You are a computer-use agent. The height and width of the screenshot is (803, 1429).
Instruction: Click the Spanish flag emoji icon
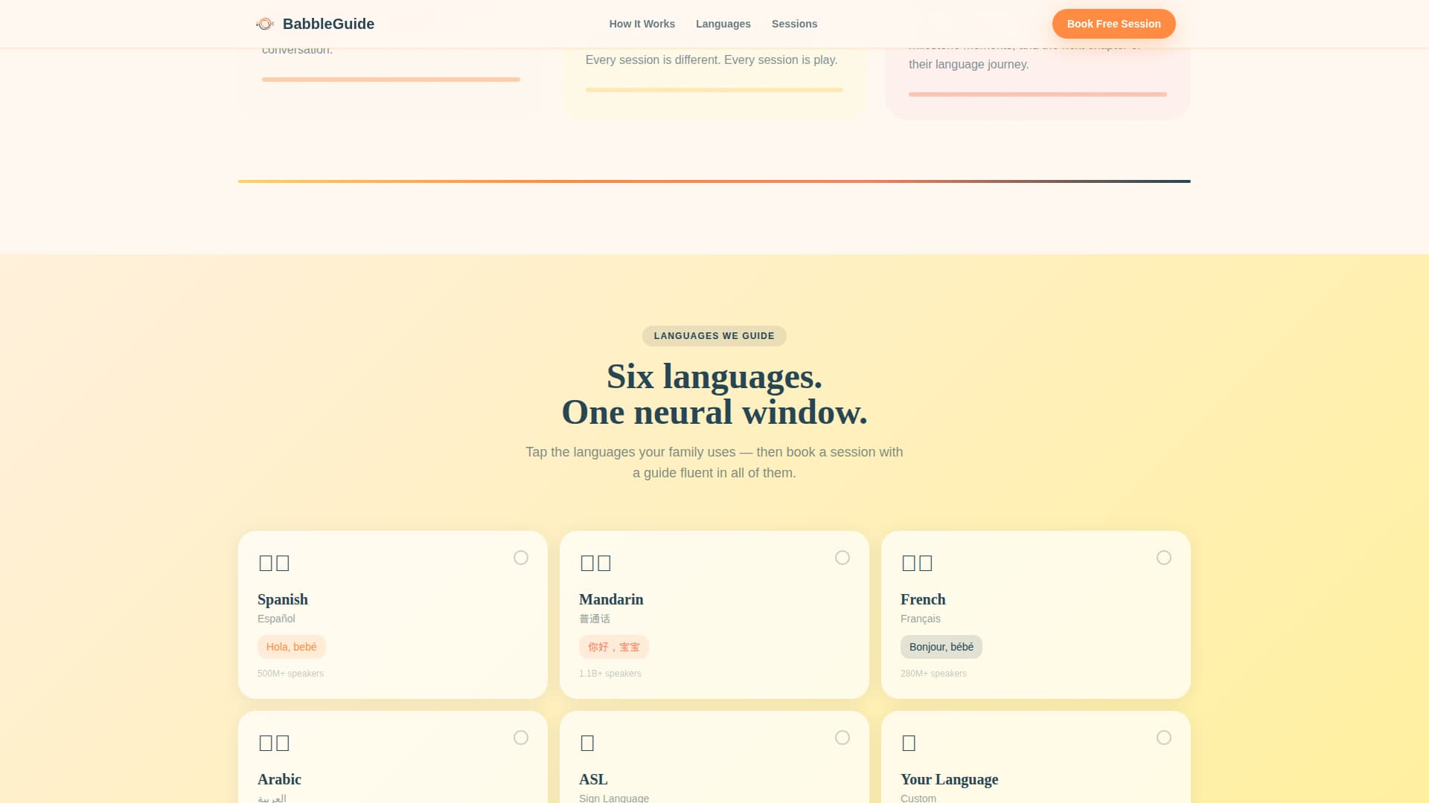(274, 563)
